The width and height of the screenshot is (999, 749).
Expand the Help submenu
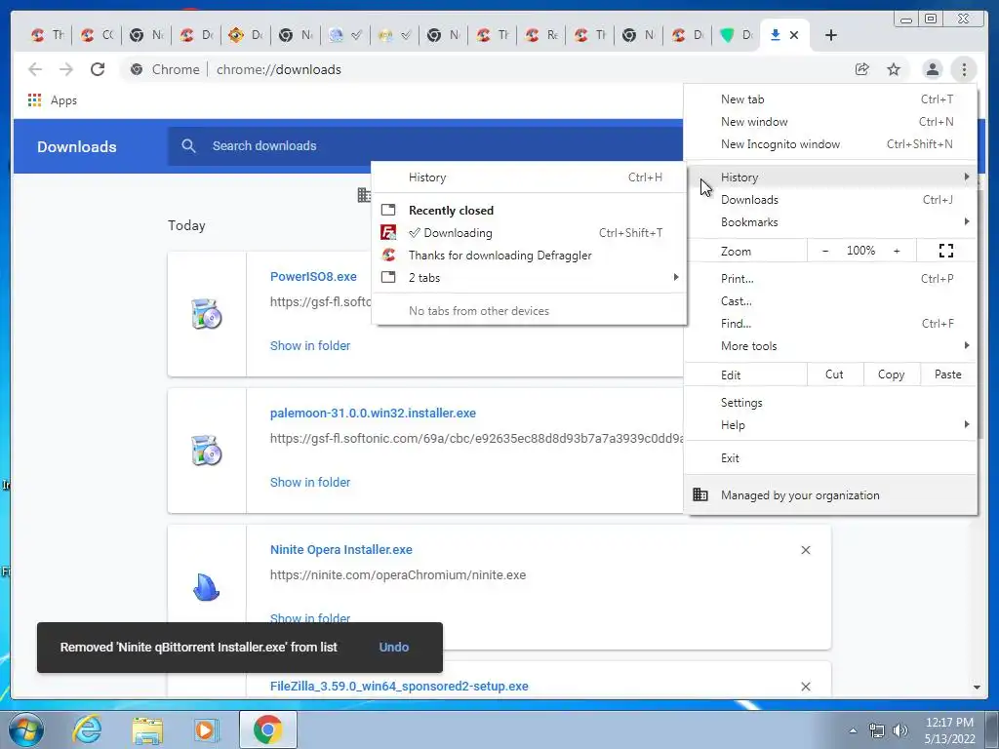pos(830,425)
